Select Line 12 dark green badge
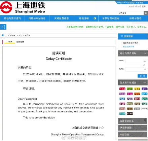Image resolution: width=148 pixels, height=141 pixels. (x=145, y=99)
